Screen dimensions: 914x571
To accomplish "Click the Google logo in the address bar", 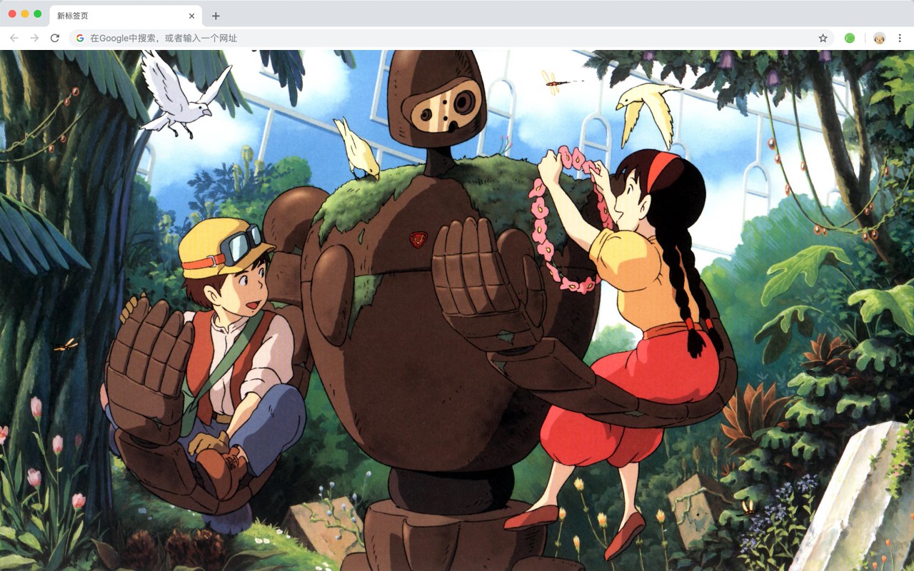I will (x=80, y=38).
